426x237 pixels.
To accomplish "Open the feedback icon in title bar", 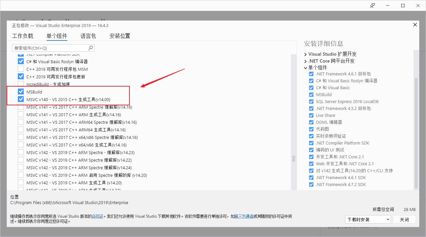I will [373, 6].
